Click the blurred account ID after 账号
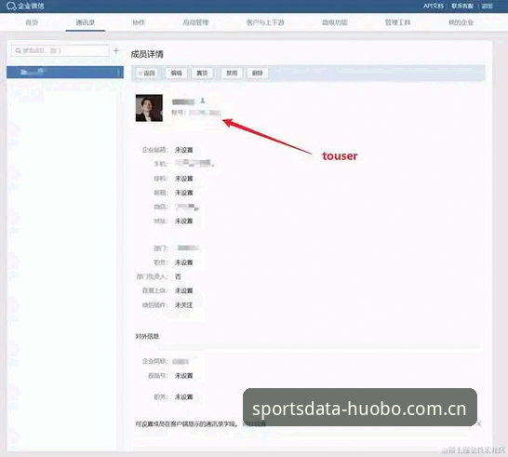This screenshot has height=457, width=508. point(205,113)
